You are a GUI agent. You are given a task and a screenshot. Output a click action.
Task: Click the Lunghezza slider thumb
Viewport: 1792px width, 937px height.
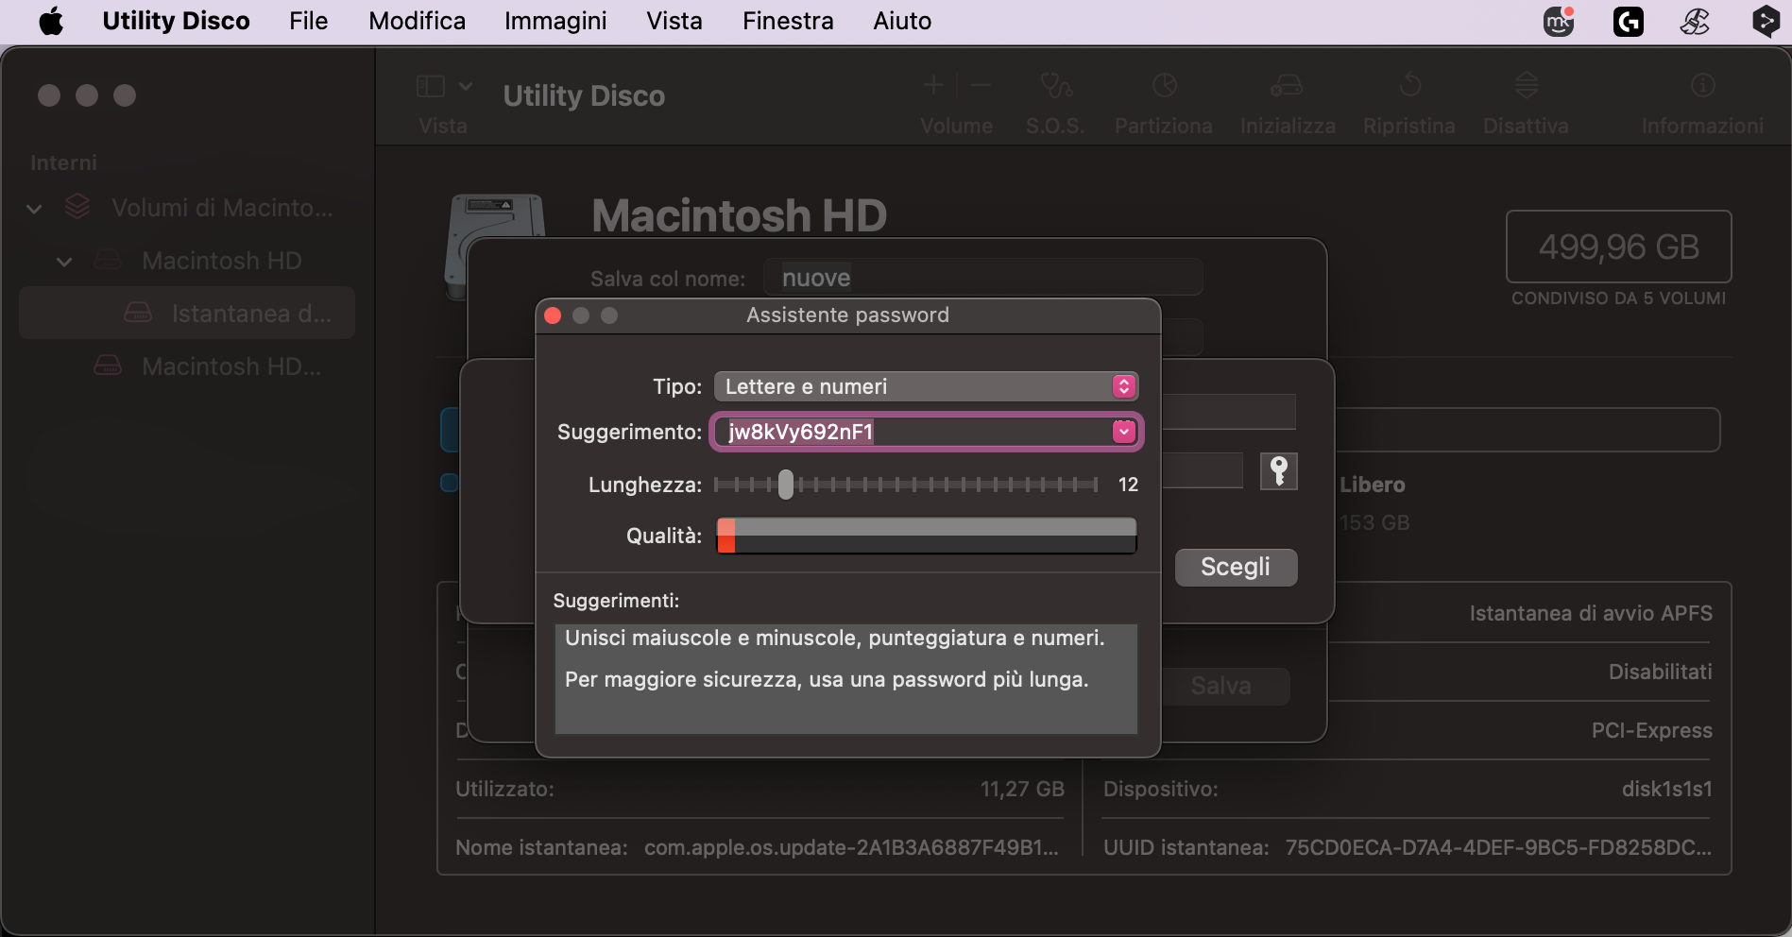click(x=786, y=485)
